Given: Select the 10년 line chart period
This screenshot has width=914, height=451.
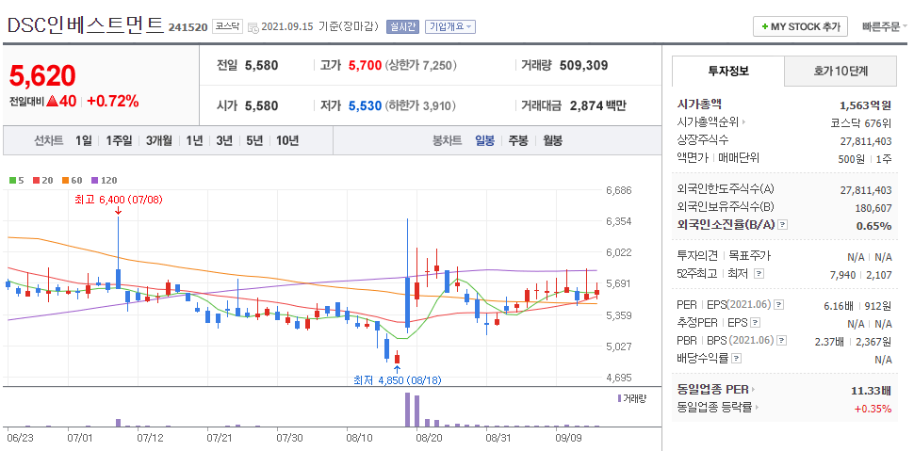Looking at the screenshot, I should [x=287, y=140].
